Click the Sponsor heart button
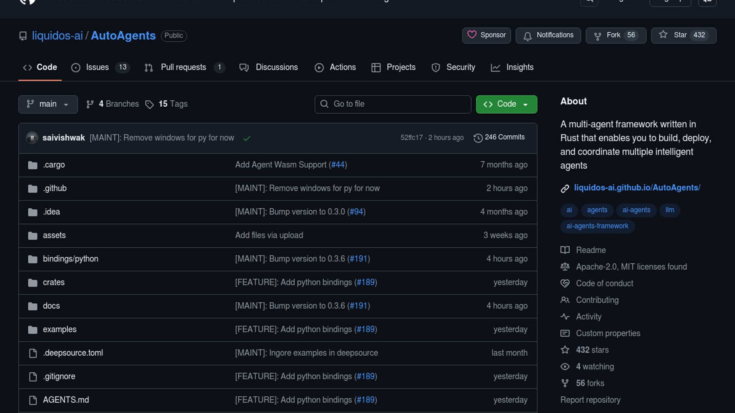 (x=486, y=35)
